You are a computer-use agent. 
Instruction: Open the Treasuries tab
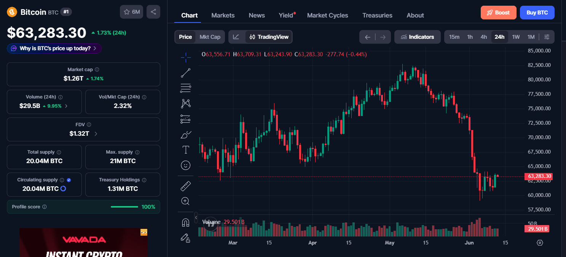point(377,15)
